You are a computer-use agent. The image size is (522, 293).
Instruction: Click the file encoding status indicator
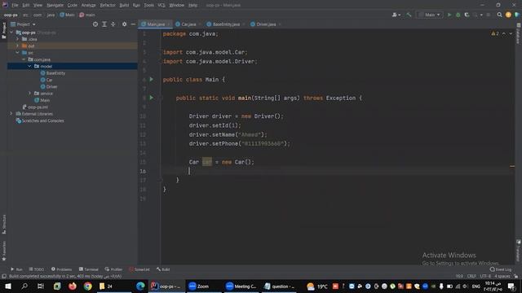[485, 276]
